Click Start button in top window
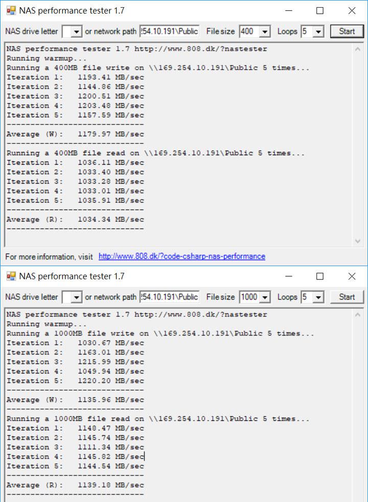Screen dimensions: 368x502 pos(347,31)
